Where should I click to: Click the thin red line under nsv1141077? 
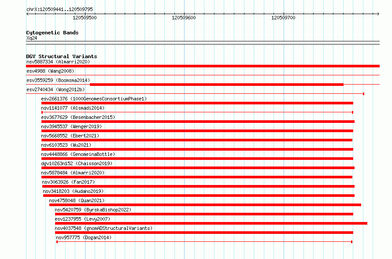[x=197, y=112]
